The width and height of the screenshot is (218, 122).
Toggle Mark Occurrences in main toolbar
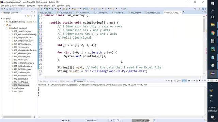pyautogui.click(x=86, y=9)
